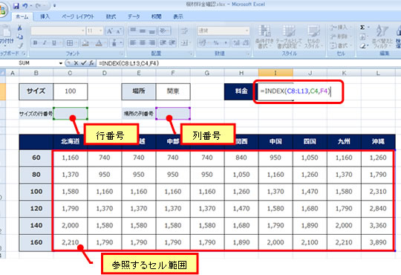Decrease decimal places

245,43
